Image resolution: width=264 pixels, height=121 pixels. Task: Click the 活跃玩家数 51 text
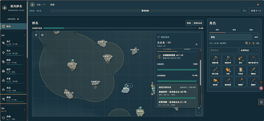click(13, 19)
